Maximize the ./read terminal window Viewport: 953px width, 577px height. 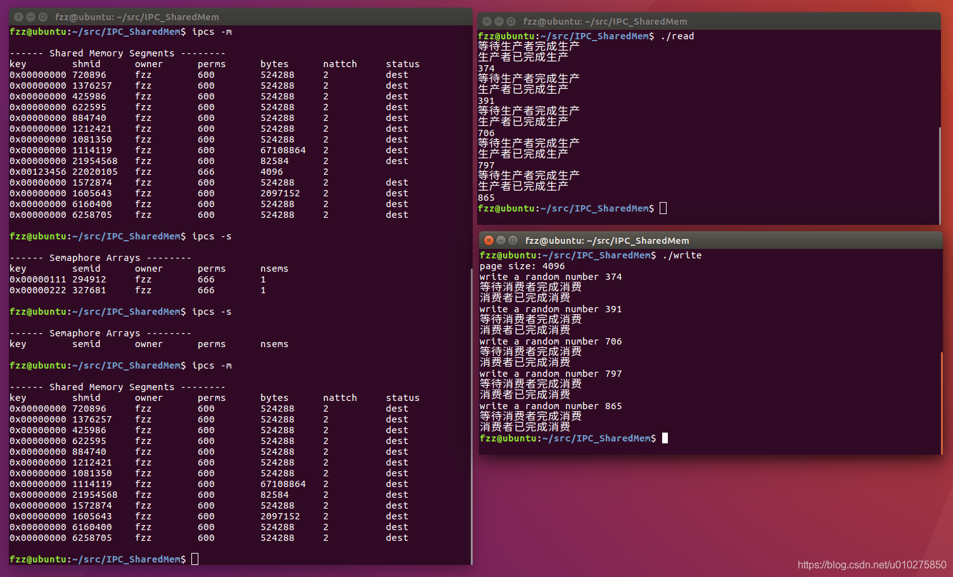pyautogui.click(x=511, y=21)
